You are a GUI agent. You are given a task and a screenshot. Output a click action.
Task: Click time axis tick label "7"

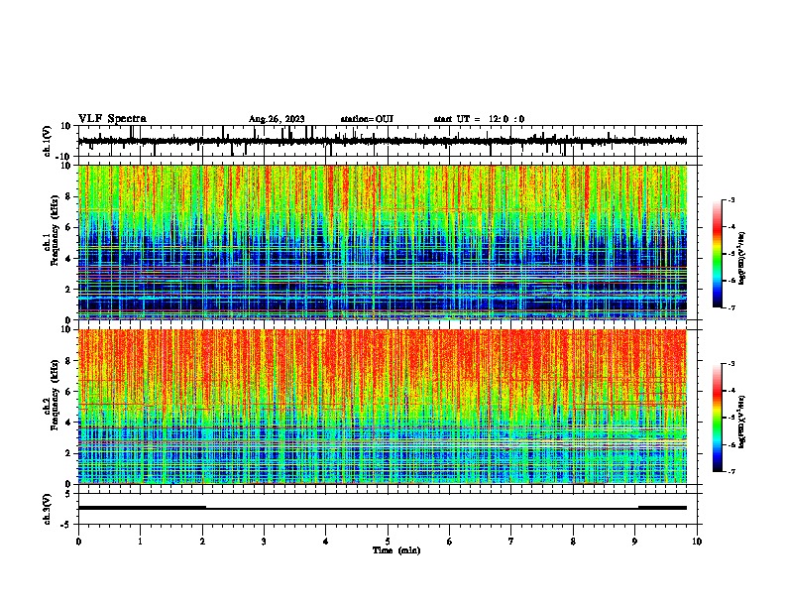pyautogui.click(x=511, y=542)
